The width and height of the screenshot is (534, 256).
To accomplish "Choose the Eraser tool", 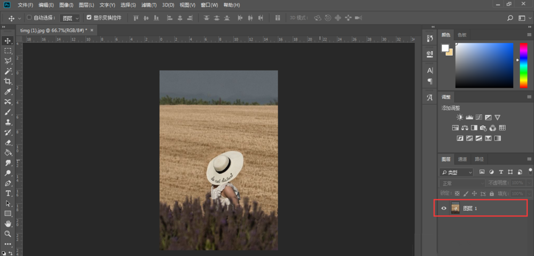I will pyautogui.click(x=8, y=142).
